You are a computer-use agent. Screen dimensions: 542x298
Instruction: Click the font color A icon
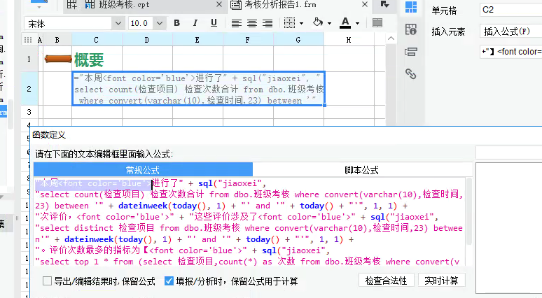345,23
